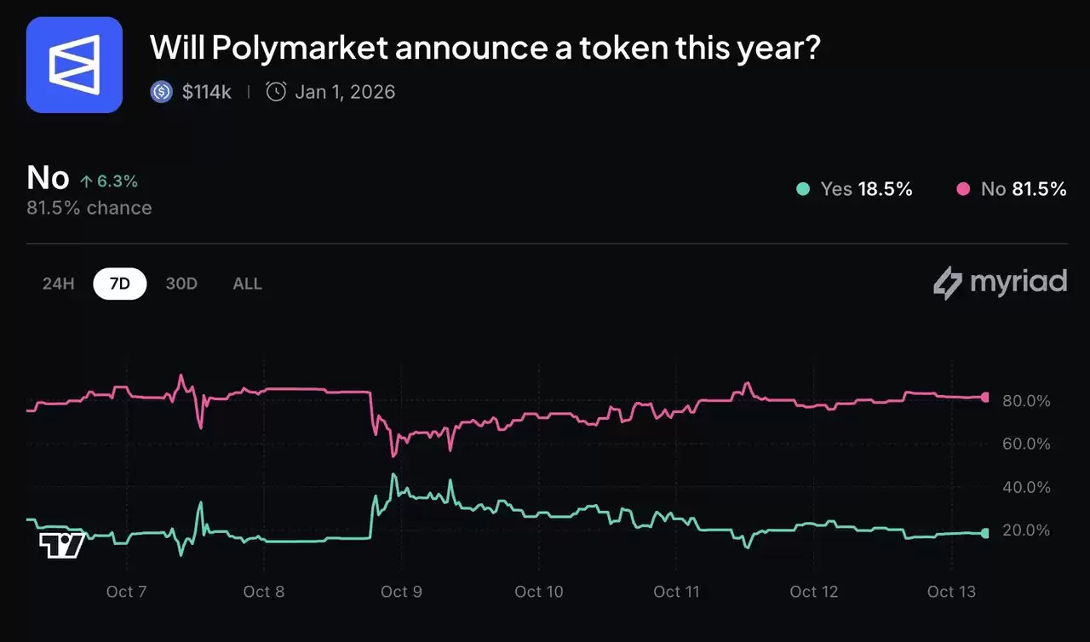1090x642 pixels.
Task: Hide the No series via its legend entry
Action: 1013,189
